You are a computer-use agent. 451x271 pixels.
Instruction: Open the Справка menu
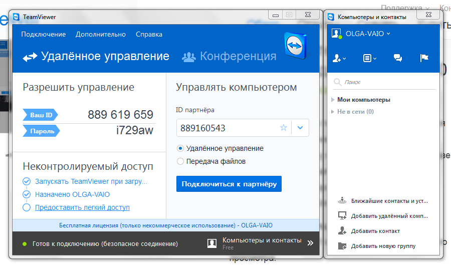pyautogui.click(x=149, y=34)
